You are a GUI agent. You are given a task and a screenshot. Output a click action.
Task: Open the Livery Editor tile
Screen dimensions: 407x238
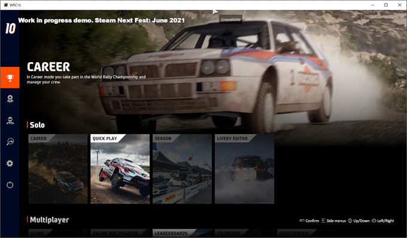245,169
